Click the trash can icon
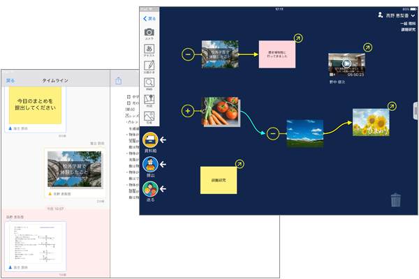Screen dimensions: 419x279 coord(396,200)
